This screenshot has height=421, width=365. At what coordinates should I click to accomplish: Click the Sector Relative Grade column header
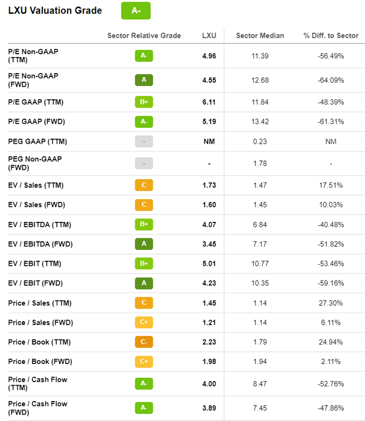point(144,35)
